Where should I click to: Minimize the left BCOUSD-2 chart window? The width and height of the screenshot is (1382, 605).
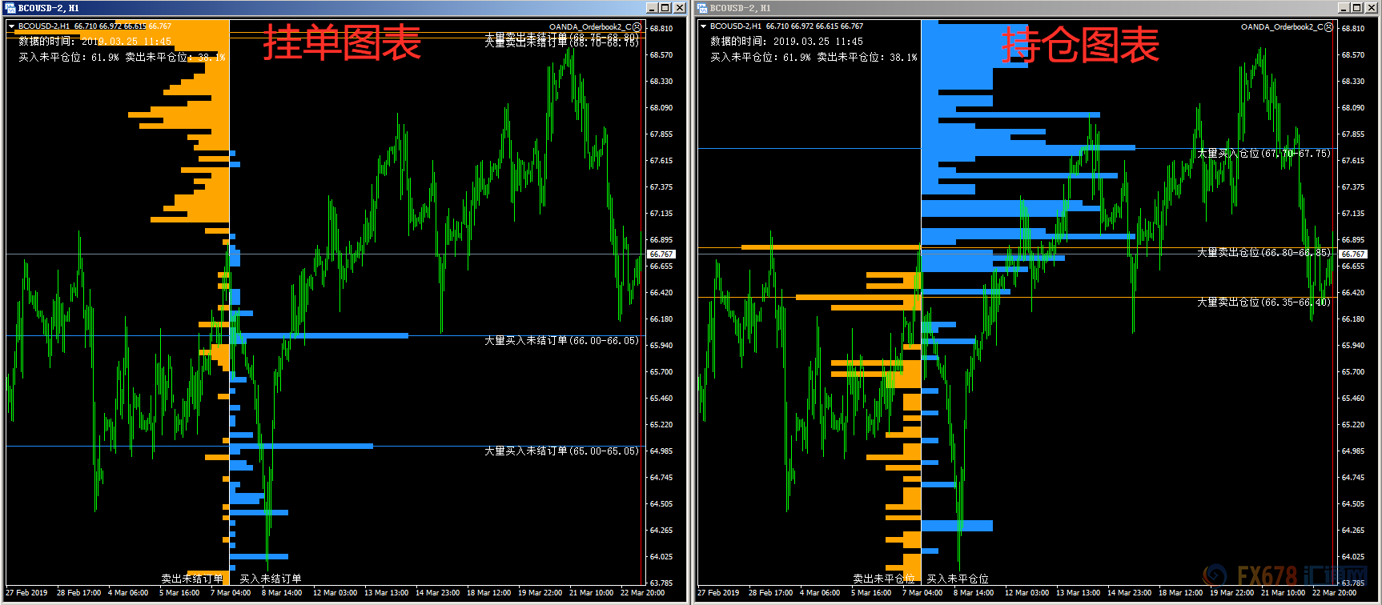(651, 7)
